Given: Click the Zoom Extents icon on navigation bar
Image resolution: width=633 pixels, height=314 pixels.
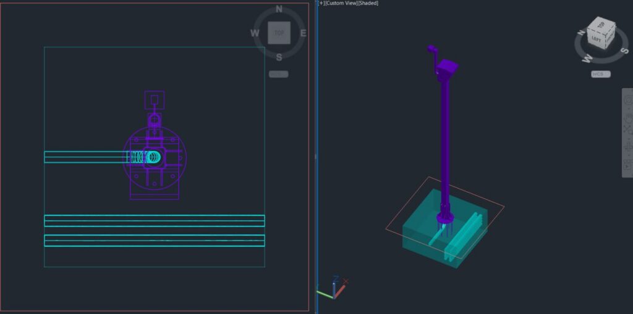Looking at the screenshot, I should [x=628, y=129].
